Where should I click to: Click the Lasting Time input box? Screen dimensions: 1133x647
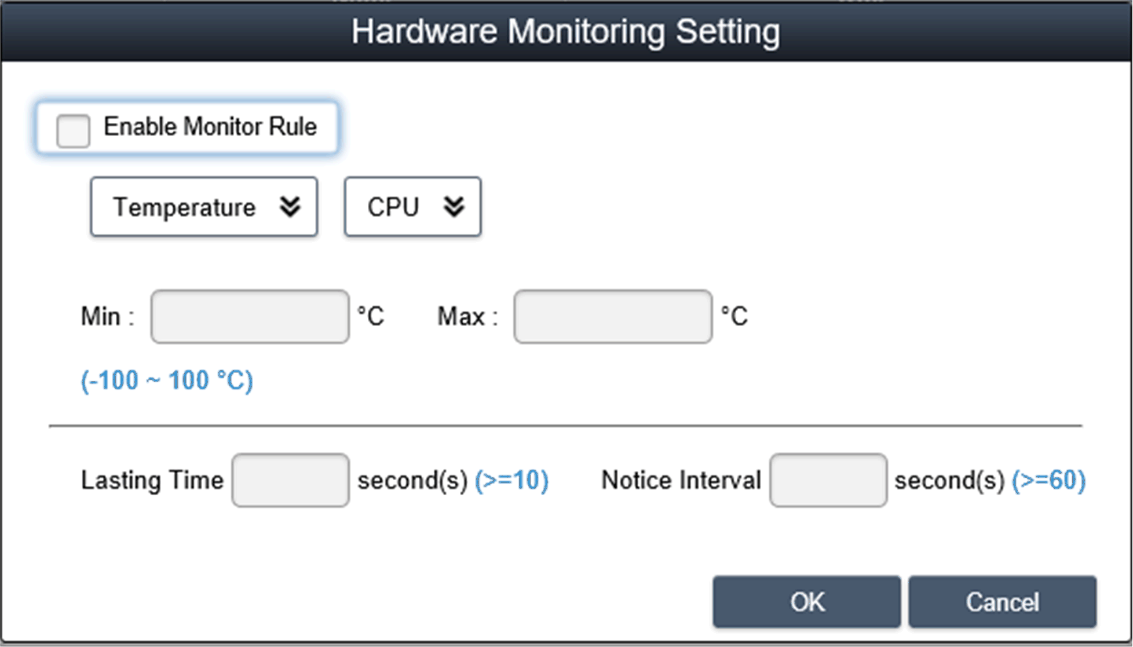coord(290,480)
